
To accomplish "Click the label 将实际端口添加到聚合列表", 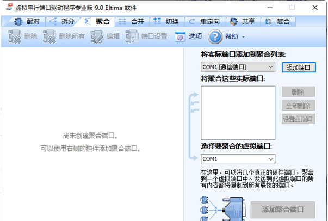I will (243, 54).
